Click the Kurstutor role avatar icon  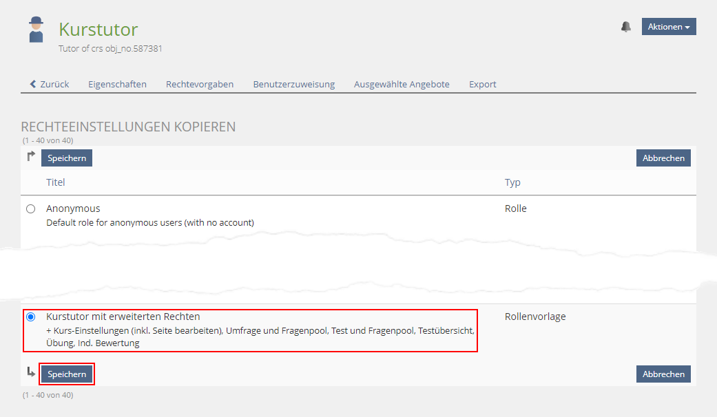pos(36,31)
